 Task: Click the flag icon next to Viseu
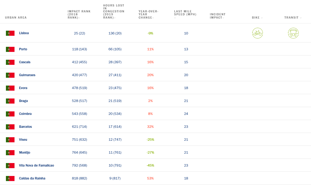click(10, 140)
